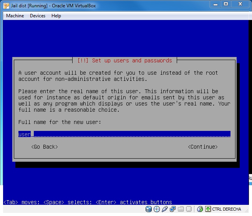252x216 pixels.
Task: Open the Machine menu
Action: tap(15, 16)
